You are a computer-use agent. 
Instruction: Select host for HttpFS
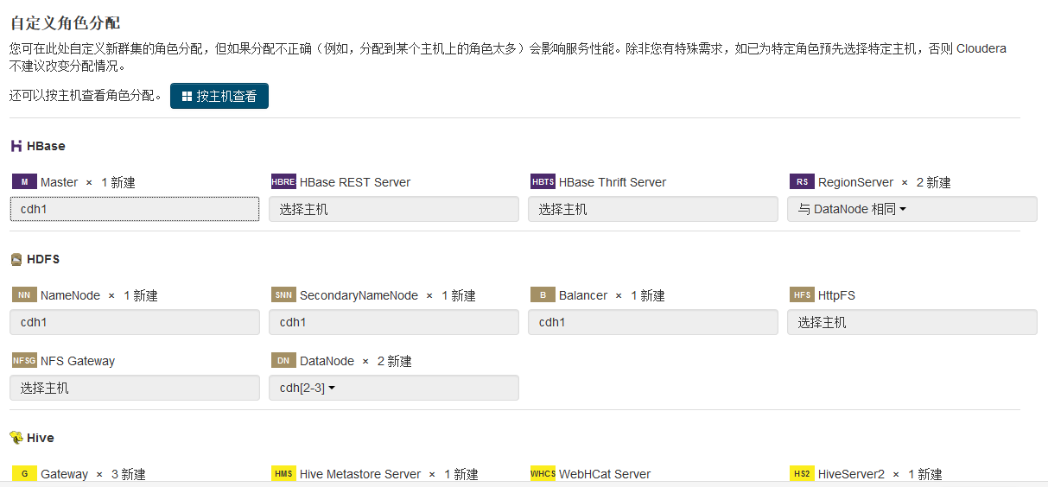(x=912, y=322)
